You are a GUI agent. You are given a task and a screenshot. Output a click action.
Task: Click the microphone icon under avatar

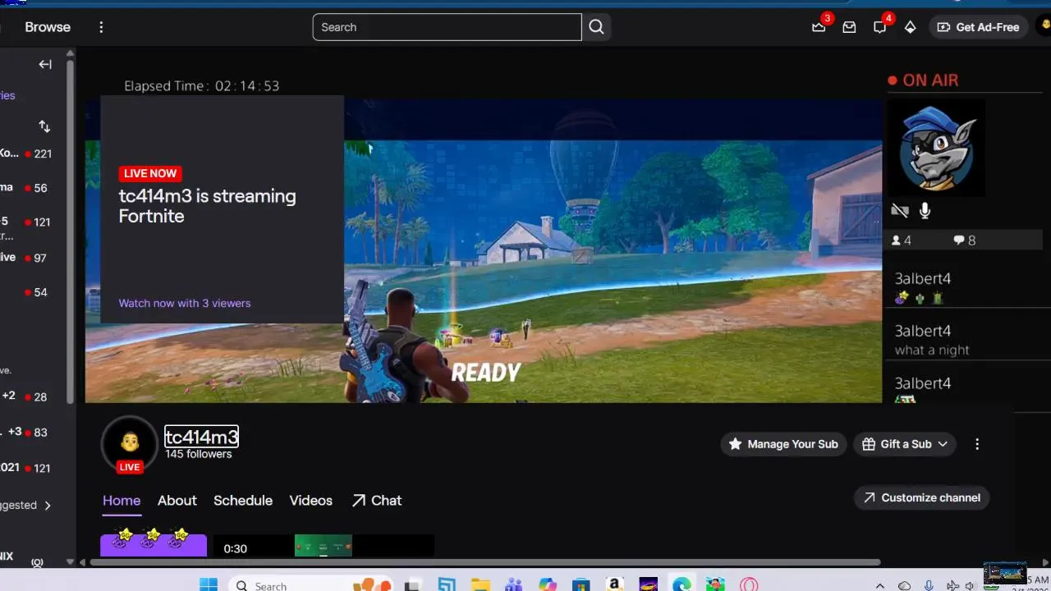(925, 211)
